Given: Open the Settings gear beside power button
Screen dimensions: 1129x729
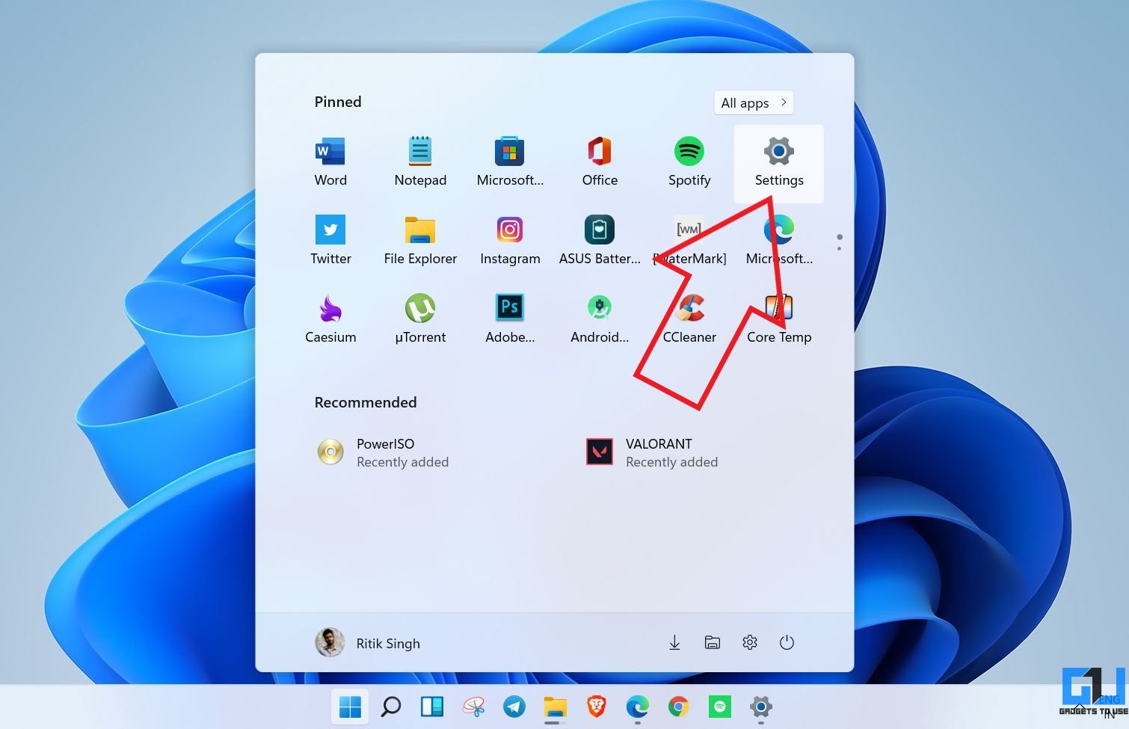Looking at the screenshot, I should click(750, 642).
